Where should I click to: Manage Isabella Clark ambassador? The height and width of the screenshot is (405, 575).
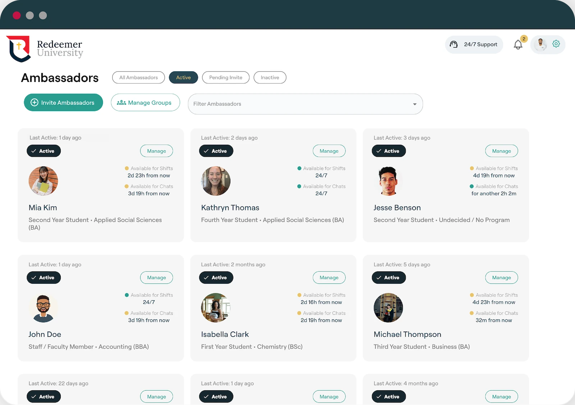pos(329,278)
